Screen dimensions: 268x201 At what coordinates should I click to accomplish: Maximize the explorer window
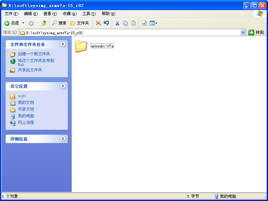(255, 6)
